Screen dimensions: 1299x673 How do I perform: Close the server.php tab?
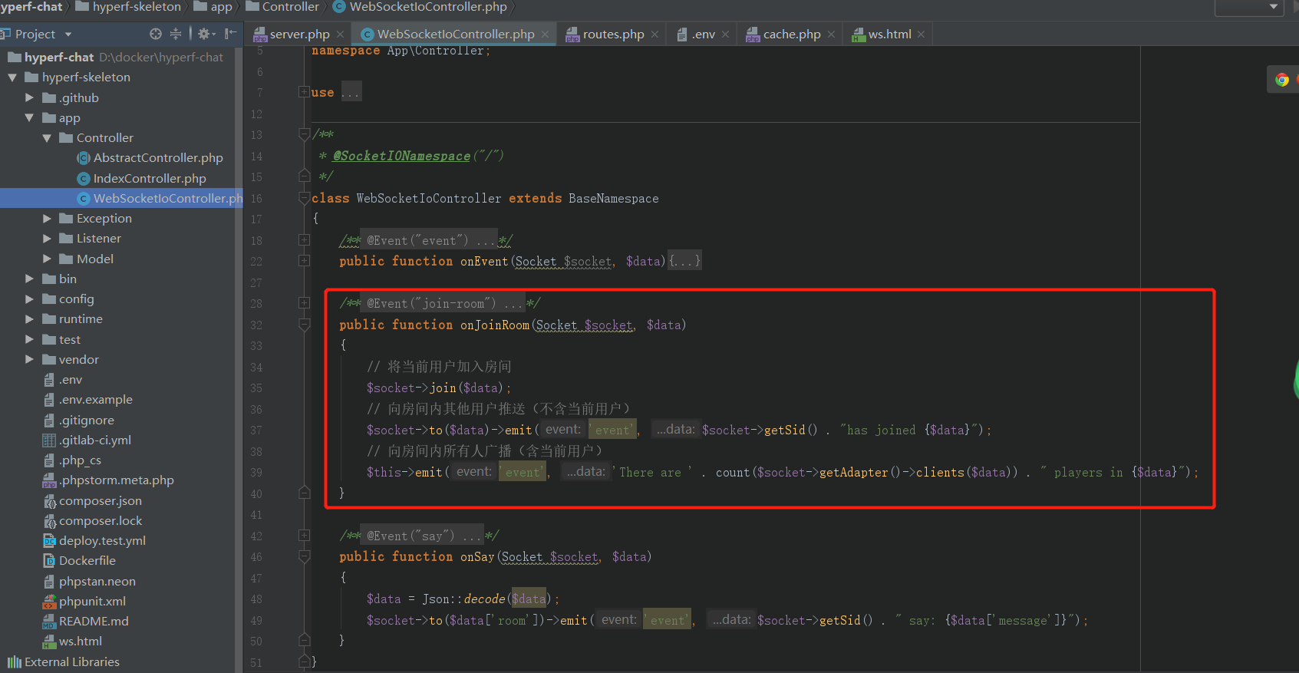pos(340,35)
